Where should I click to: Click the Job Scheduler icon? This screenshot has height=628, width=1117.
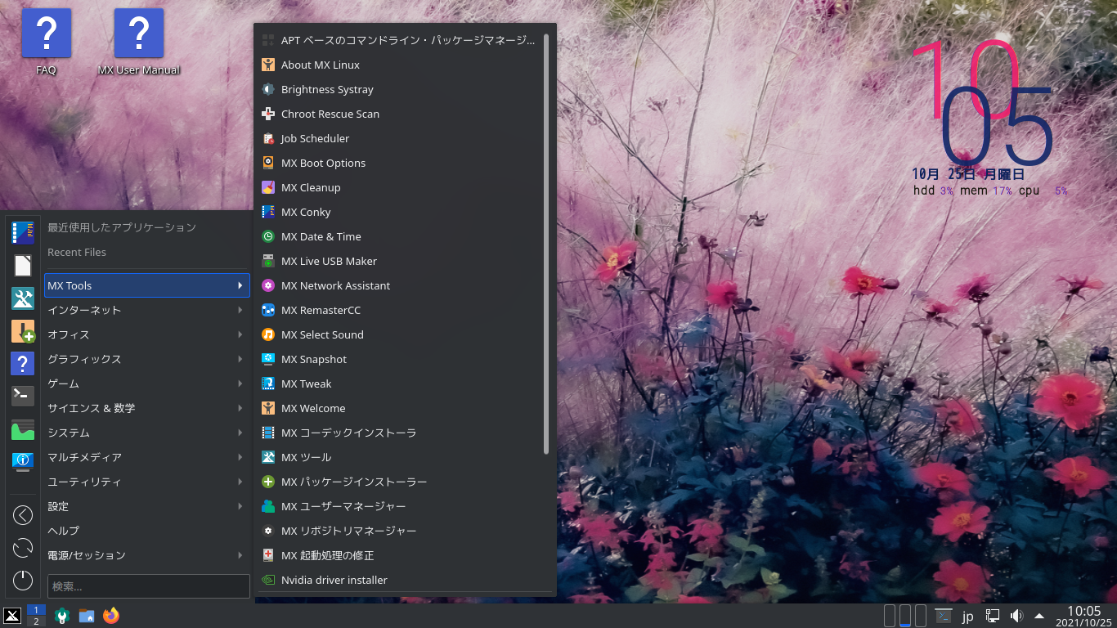[x=267, y=138]
